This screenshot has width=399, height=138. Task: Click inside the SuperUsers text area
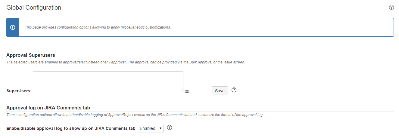coord(108,82)
